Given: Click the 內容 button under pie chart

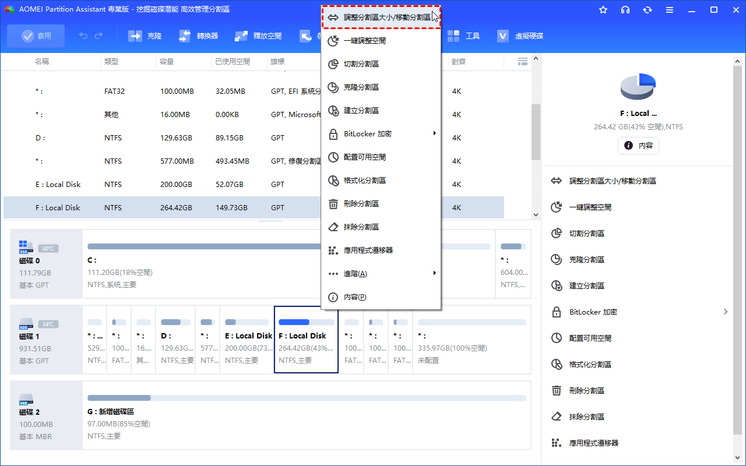Looking at the screenshot, I should [x=638, y=146].
